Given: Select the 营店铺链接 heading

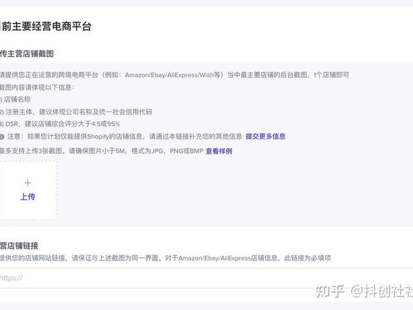Looking at the screenshot, I should coord(19,246).
